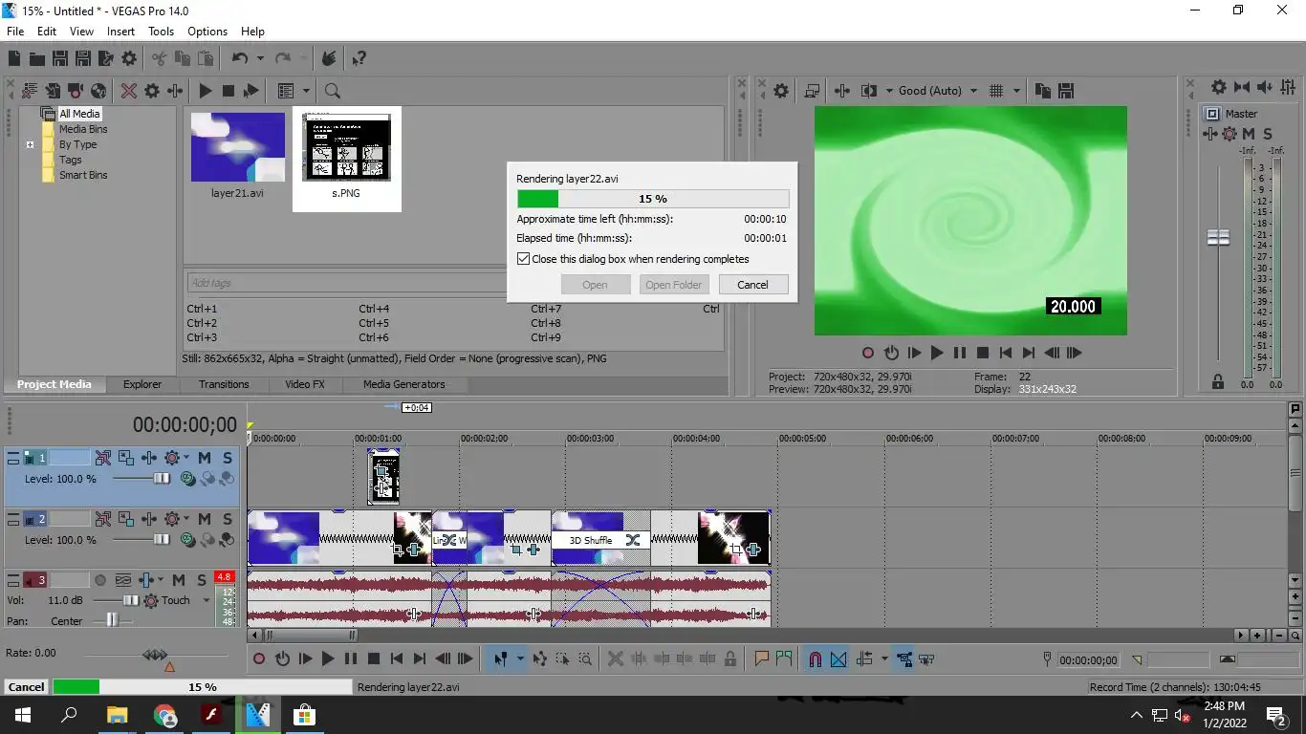Open the Project Properties gear in the main toolbar
The height and width of the screenshot is (734, 1306).
(x=128, y=59)
